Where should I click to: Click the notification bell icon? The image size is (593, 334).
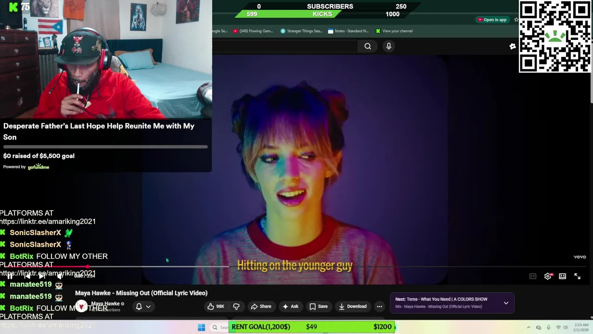tap(139, 306)
